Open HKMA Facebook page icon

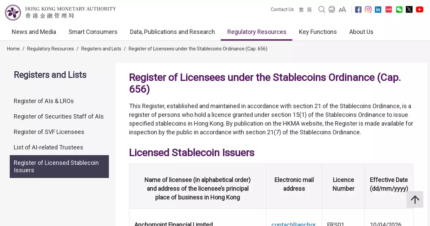(x=358, y=10)
